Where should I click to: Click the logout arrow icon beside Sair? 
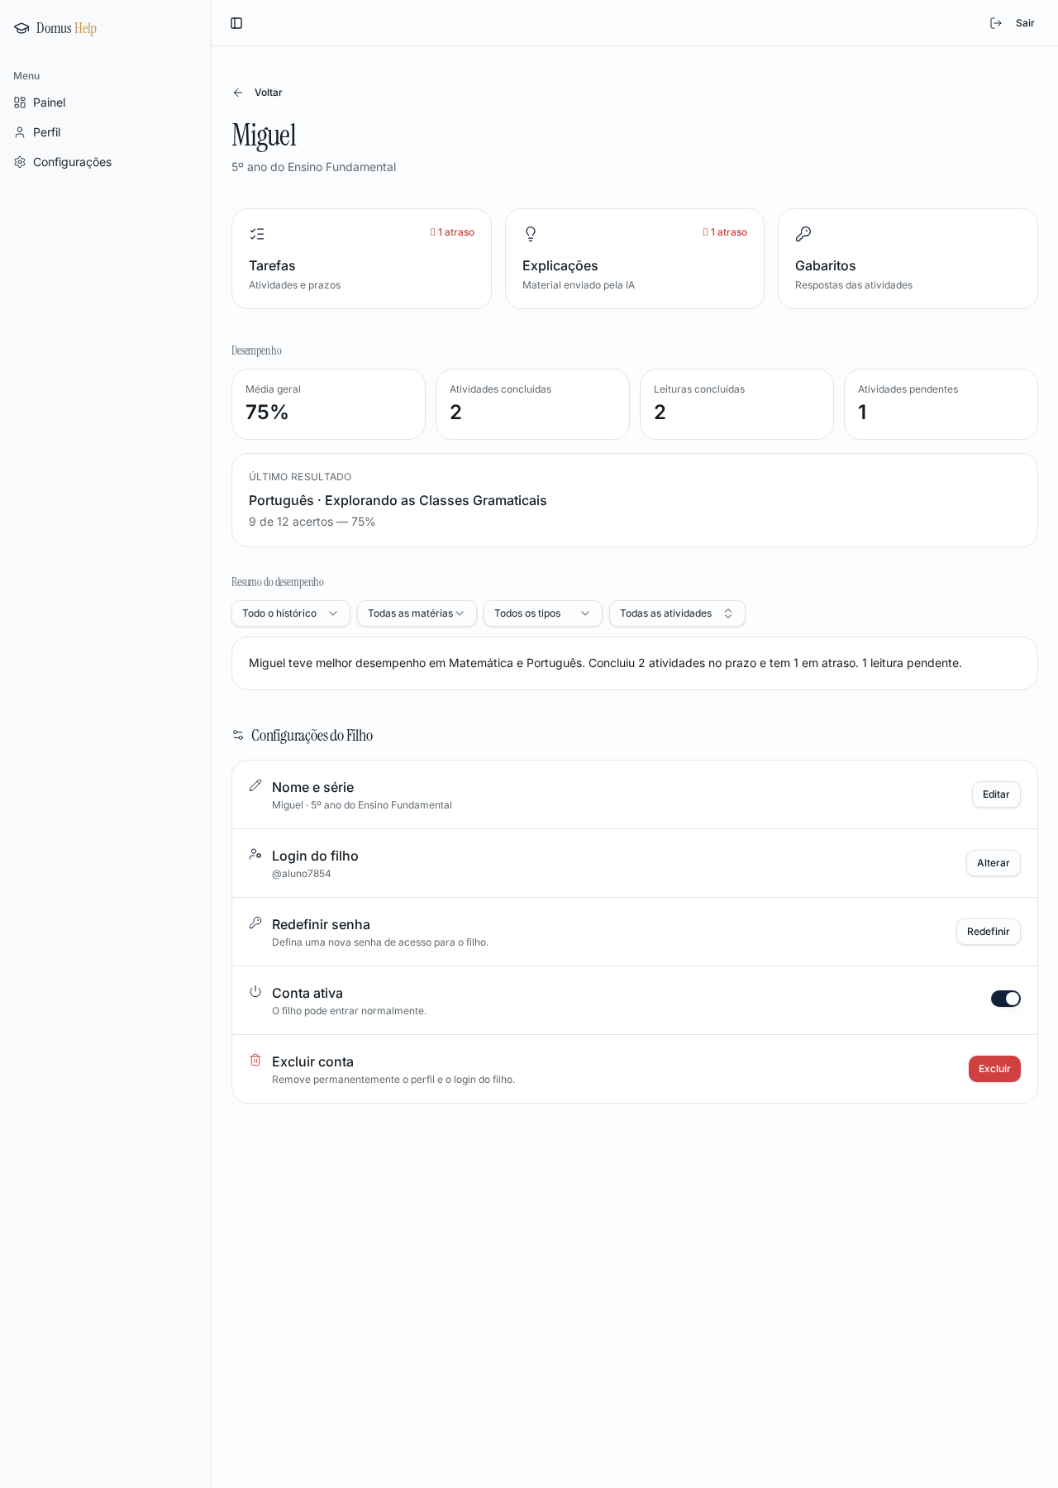pyautogui.click(x=996, y=23)
